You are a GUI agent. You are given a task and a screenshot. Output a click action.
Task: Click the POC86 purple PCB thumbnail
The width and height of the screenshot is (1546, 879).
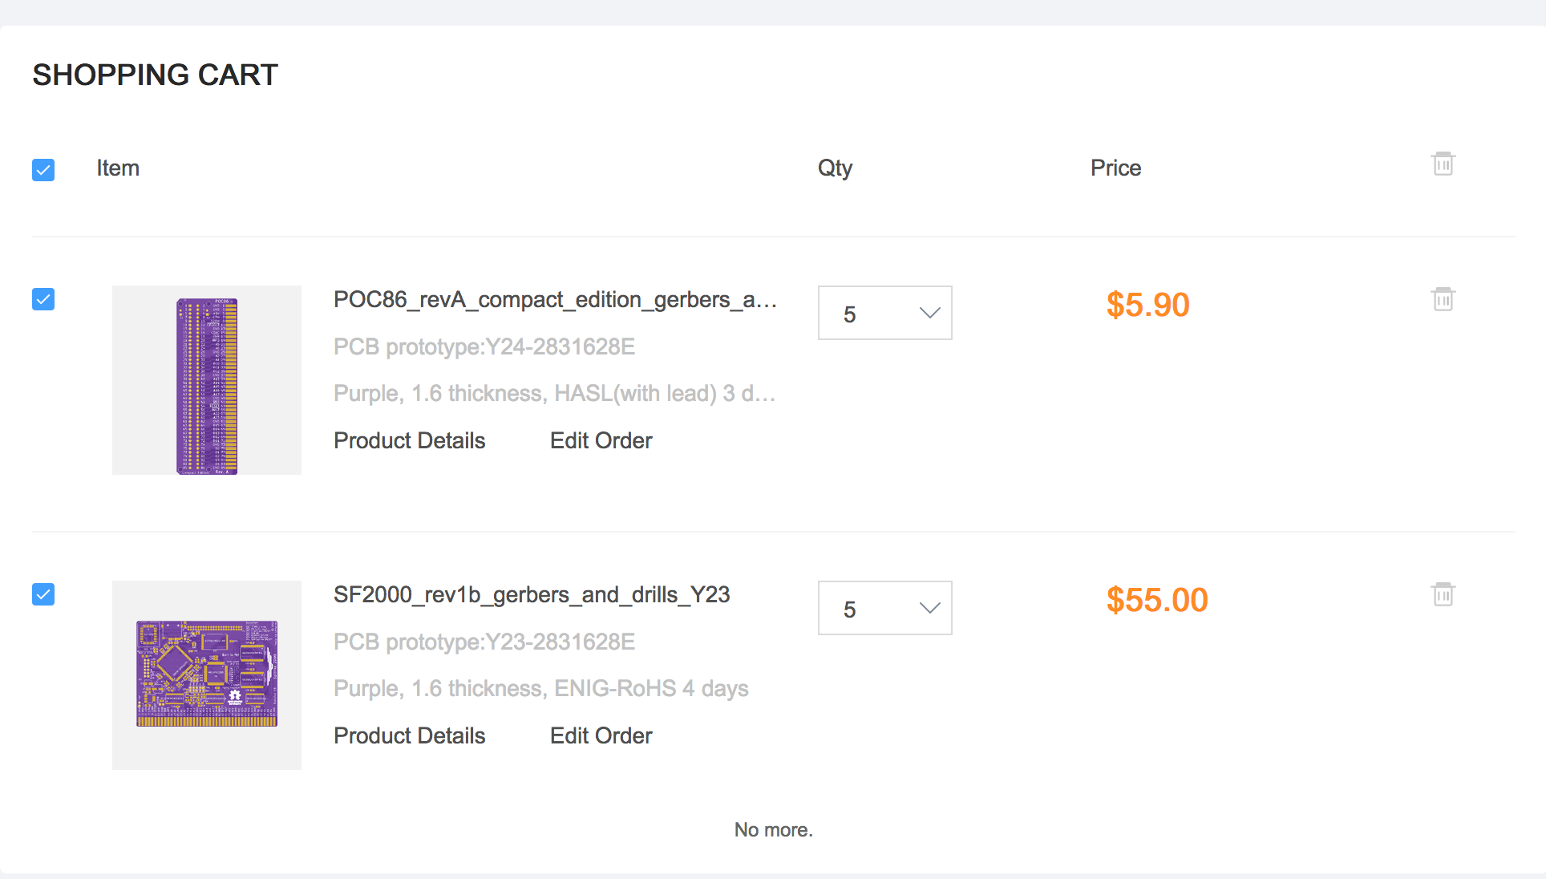click(207, 380)
